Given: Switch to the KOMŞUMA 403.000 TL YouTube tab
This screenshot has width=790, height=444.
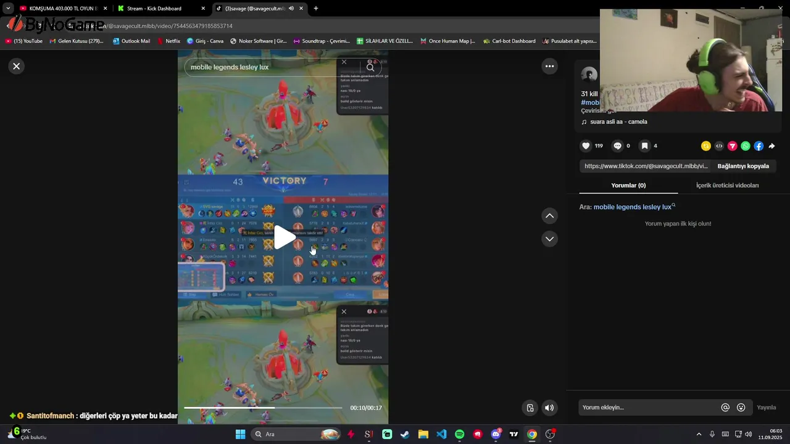Looking at the screenshot, I should tap(64, 9).
